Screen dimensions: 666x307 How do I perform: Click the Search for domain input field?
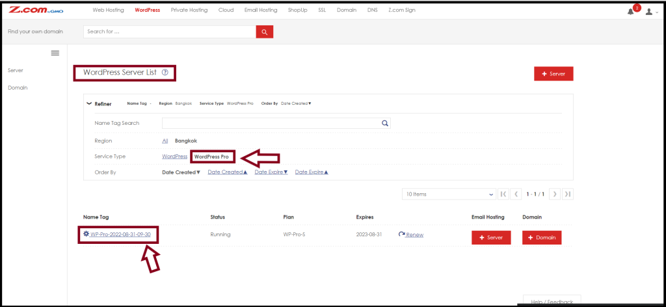(170, 32)
